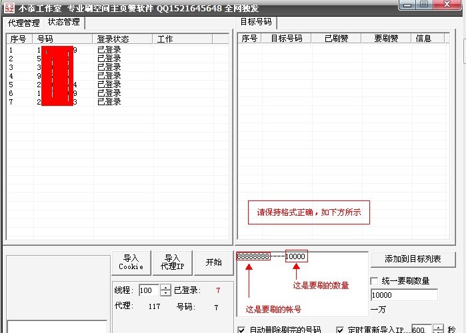The height and width of the screenshot is (333, 466).
Task: Click the 序号 column header in account list
Action: tap(19, 39)
